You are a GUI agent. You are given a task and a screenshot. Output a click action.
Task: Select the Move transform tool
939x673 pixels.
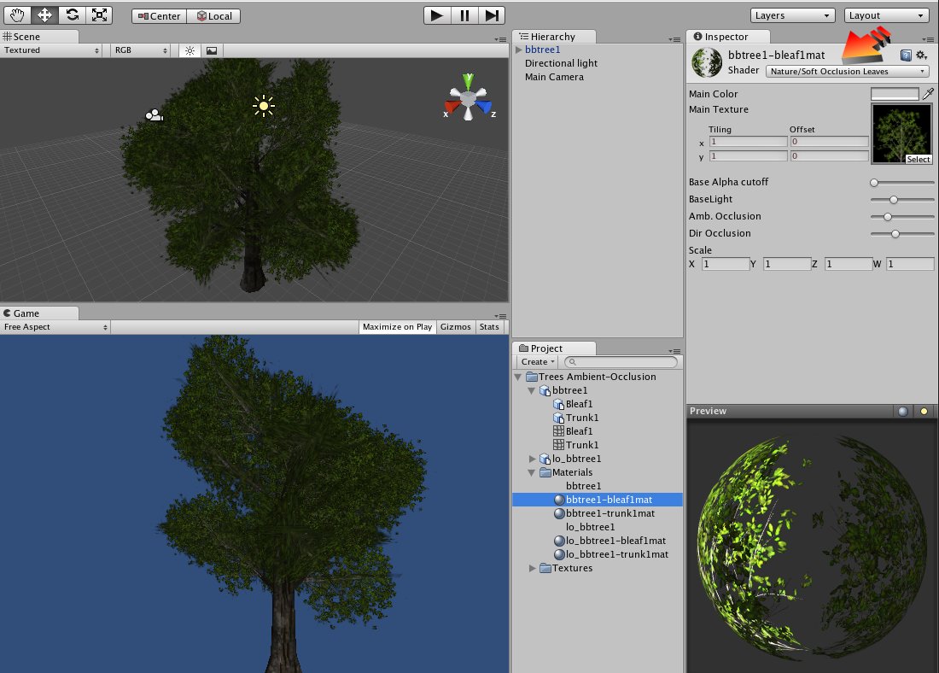[46, 15]
